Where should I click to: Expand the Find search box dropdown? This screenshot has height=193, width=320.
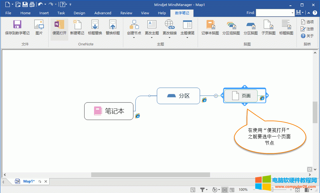coord(293,13)
